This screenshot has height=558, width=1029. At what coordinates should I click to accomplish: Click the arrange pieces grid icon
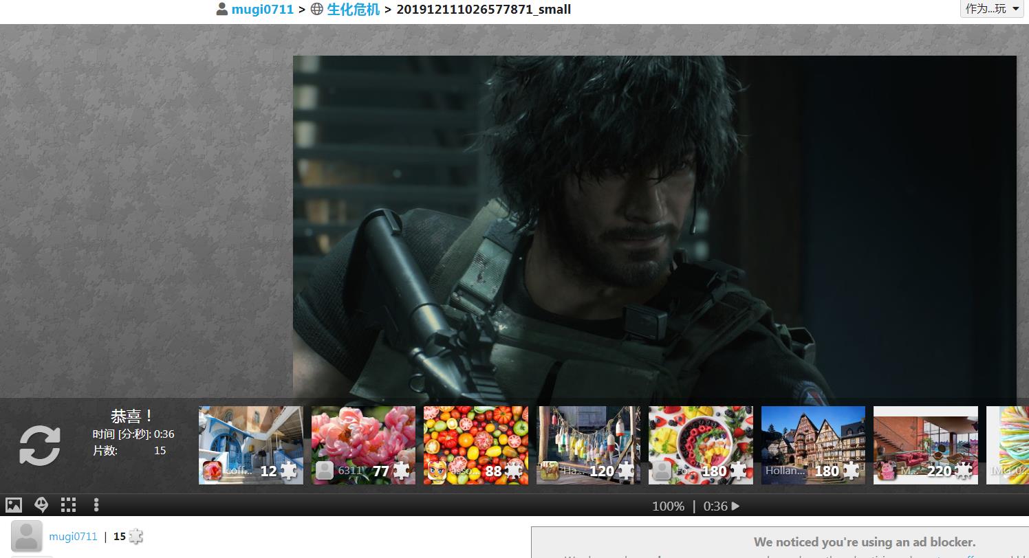click(x=68, y=505)
